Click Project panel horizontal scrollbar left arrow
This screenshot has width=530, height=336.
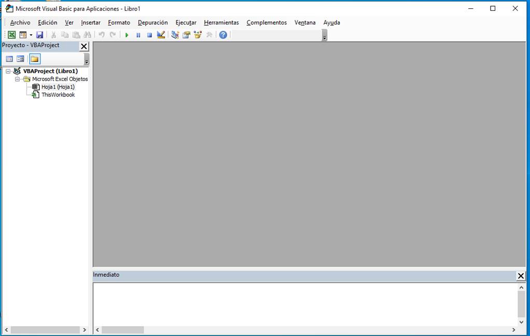(x=6, y=330)
